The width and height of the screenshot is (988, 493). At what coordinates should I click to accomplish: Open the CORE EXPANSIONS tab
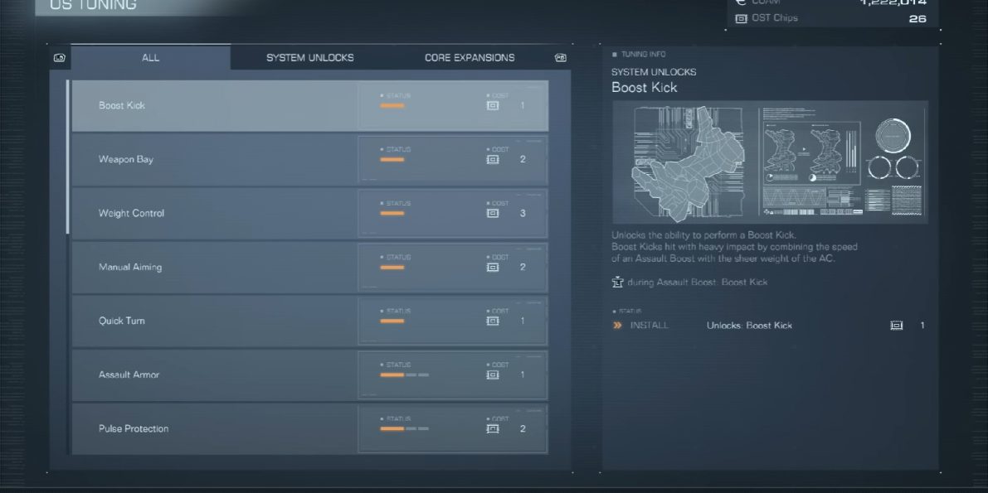tap(470, 57)
